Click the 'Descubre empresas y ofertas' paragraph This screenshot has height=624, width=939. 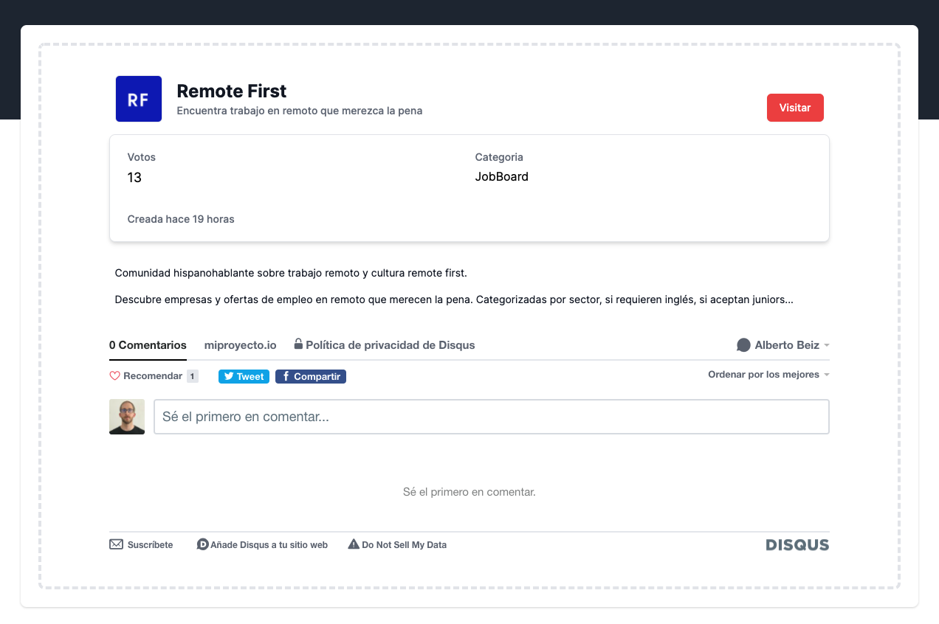coord(454,300)
